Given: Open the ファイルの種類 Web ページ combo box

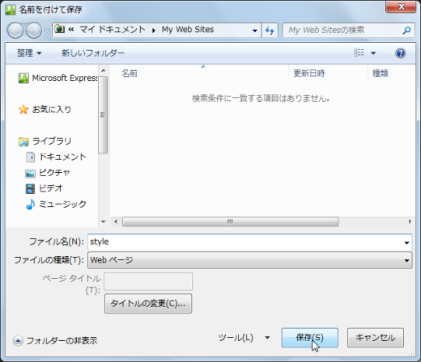Looking at the screenshot, I should pyautogui.click(x=250, y=260).
